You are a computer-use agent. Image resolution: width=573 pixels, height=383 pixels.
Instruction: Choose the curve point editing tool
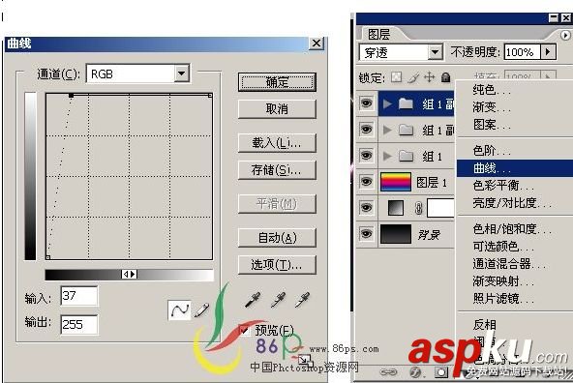179,309
